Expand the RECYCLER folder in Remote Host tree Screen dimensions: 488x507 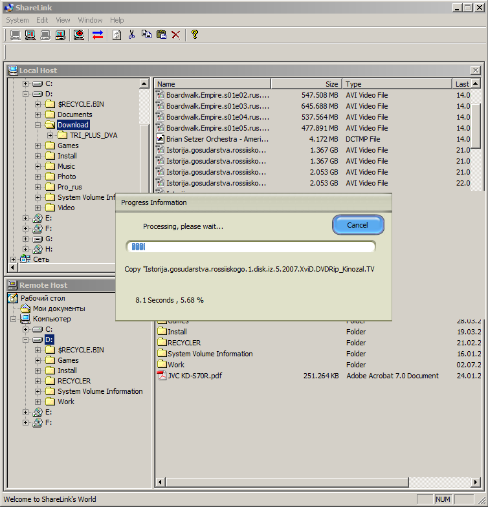coord(38,382)
